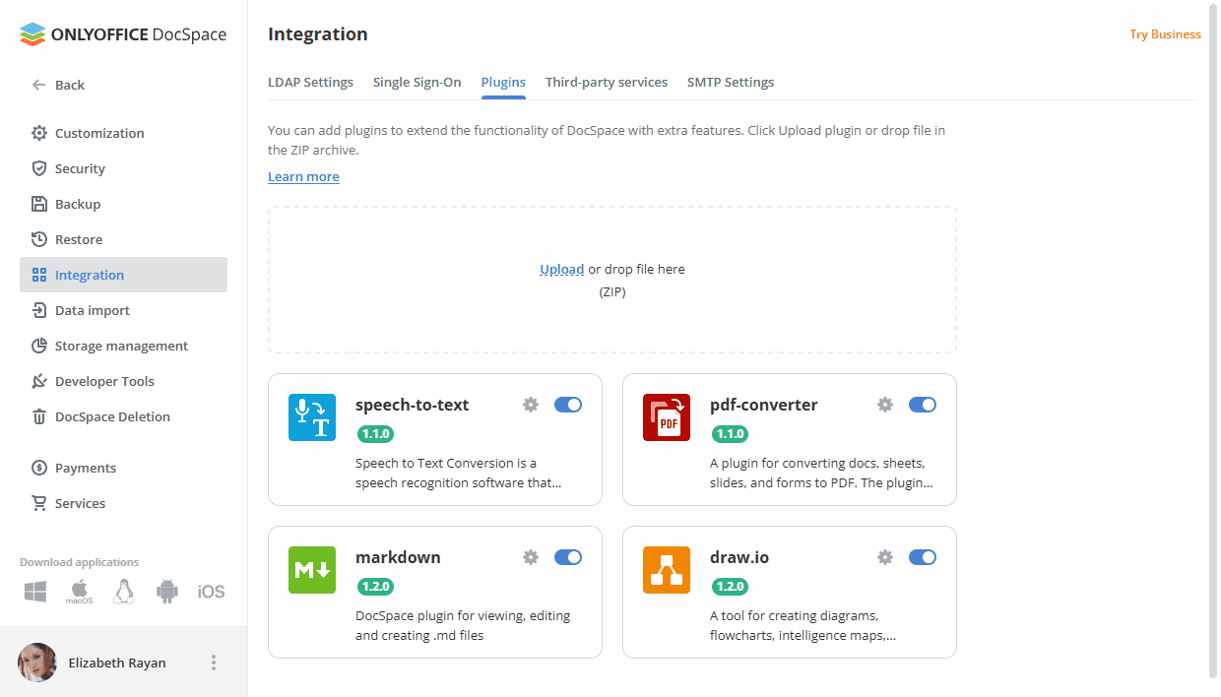The width and height of the screenshot is (1221, 697).
Task: Open the Storage management section
Action: 120,346
